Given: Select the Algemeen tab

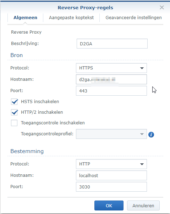Looking at the screenshot, I should click(x=25, y=18).
